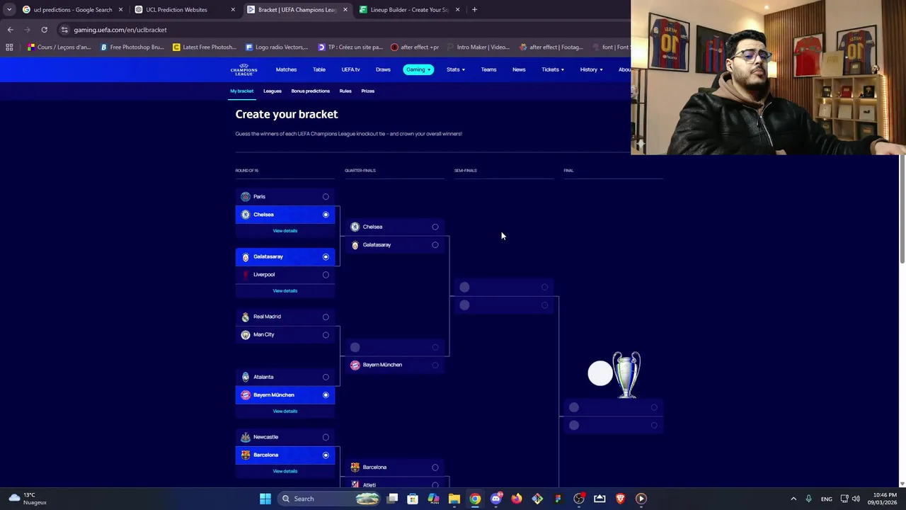The width and height of the screenshot is (906, 510).
Task: Open Latest Free Photoshop bookmark
Action: pos(205,47)
